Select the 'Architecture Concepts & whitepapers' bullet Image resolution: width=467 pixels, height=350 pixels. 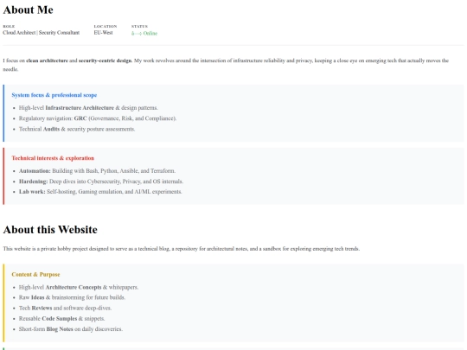pos(79,287)
